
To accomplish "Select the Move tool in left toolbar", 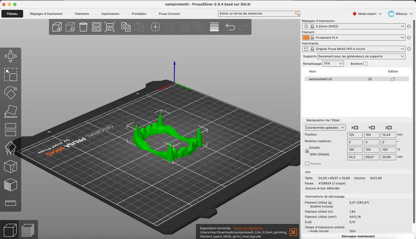I will point(10,56).
